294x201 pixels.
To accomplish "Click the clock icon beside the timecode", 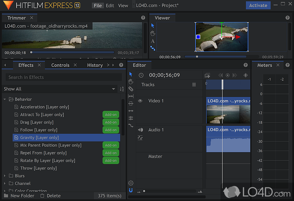I will (x=141, y=75).
